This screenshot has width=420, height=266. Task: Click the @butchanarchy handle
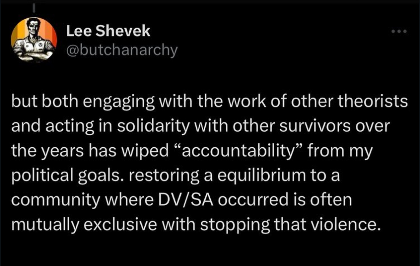[122, 50]
